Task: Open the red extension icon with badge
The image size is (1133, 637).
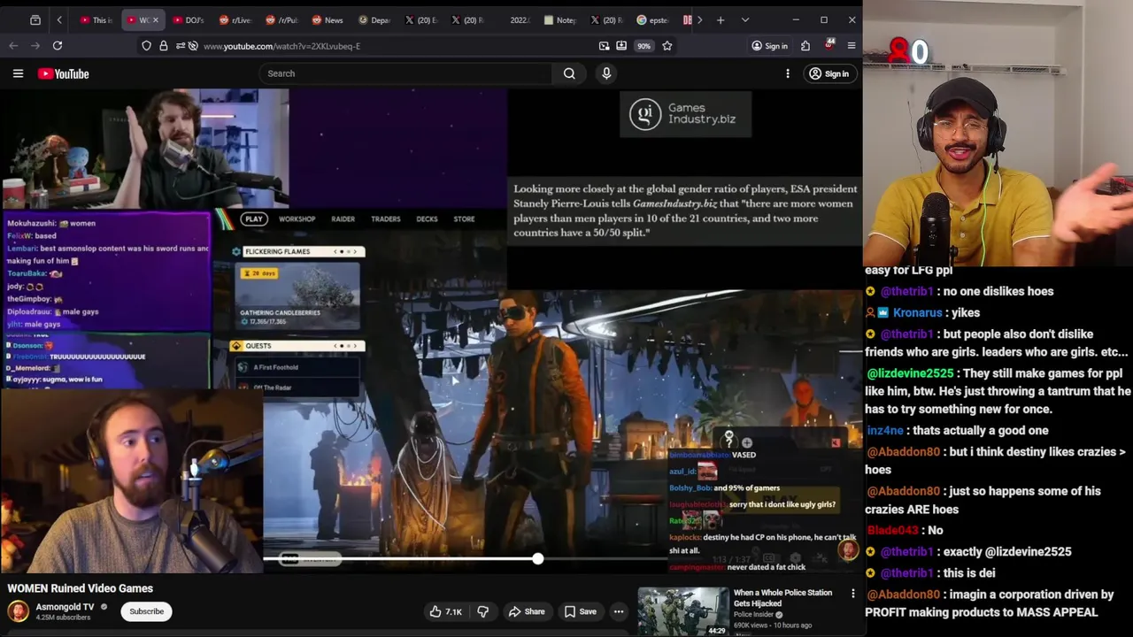Action: 829,45
